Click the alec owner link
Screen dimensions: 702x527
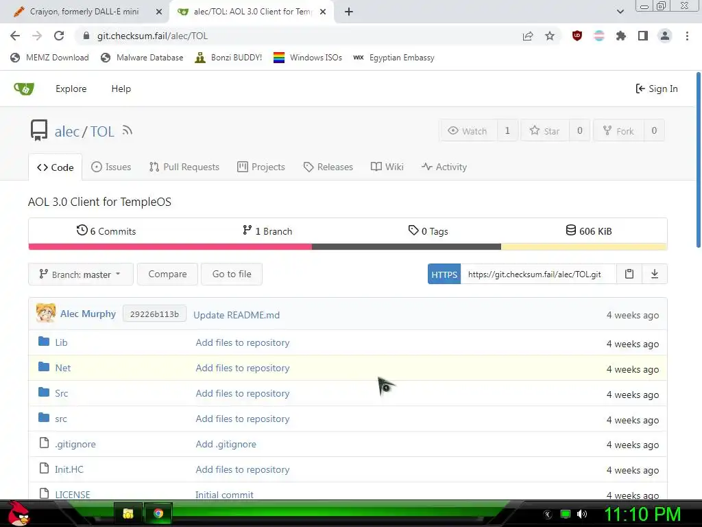66,131
